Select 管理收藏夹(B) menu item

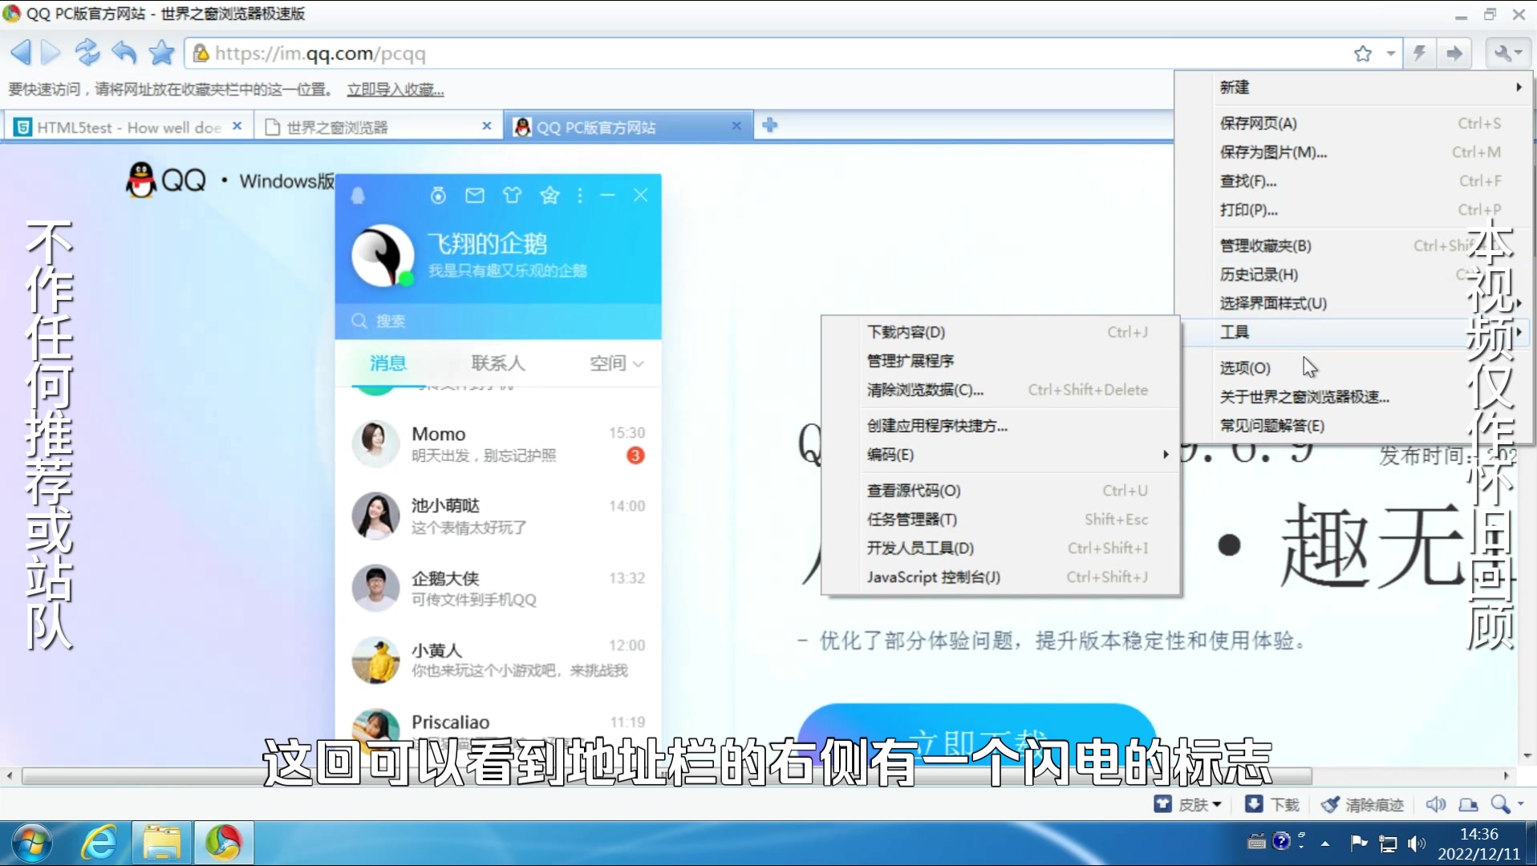pos(1353,245)
